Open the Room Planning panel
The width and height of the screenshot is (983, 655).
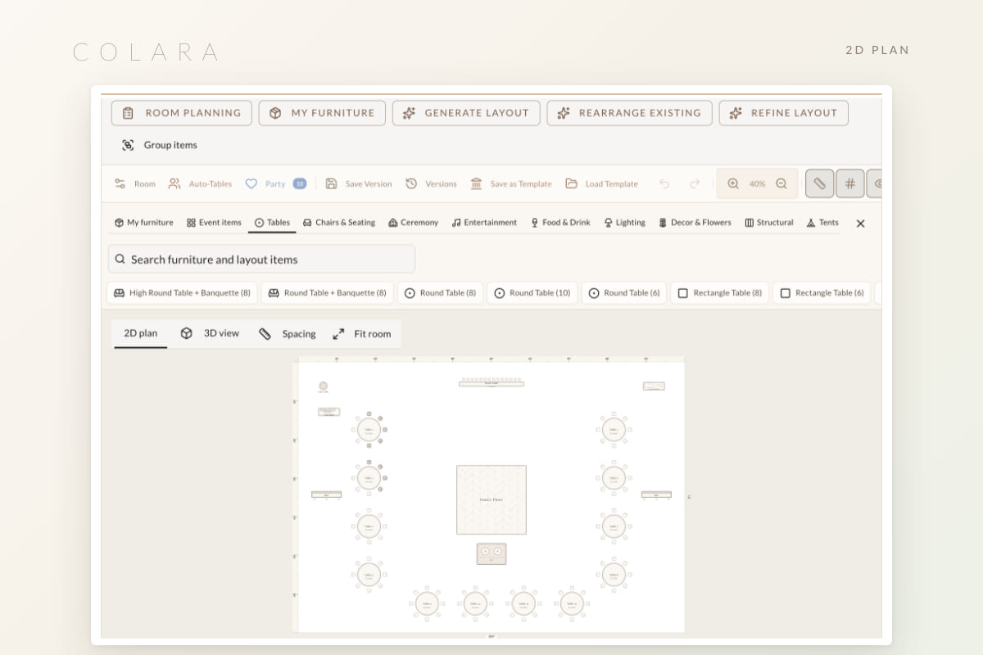[182, 113]
